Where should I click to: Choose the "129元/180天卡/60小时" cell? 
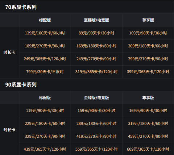click(45, 33)
